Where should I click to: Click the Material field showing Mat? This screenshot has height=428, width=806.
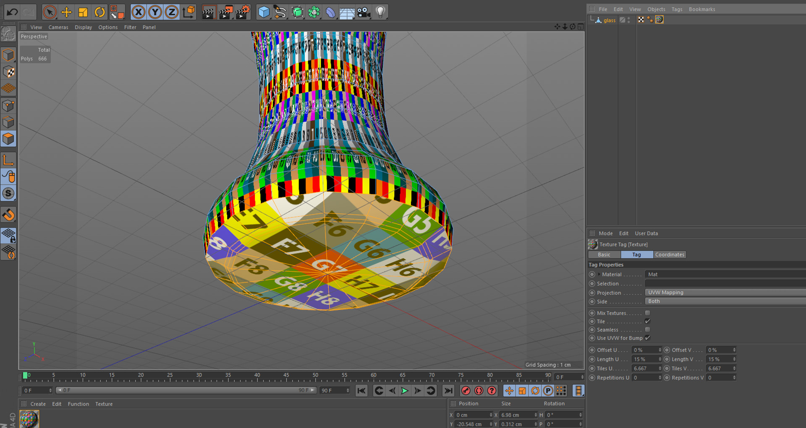click(725, 274)
